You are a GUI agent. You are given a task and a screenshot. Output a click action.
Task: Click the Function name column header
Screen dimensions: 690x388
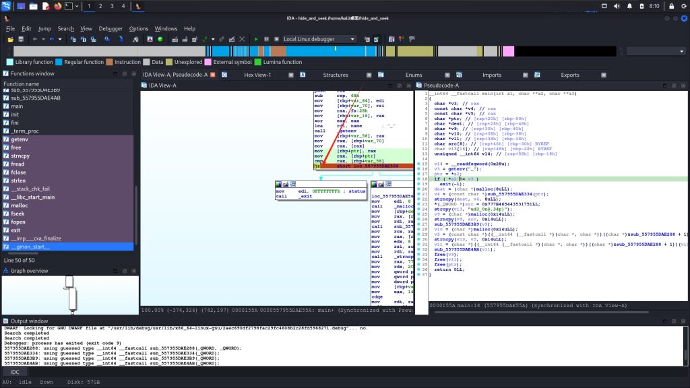pos(68,84)
